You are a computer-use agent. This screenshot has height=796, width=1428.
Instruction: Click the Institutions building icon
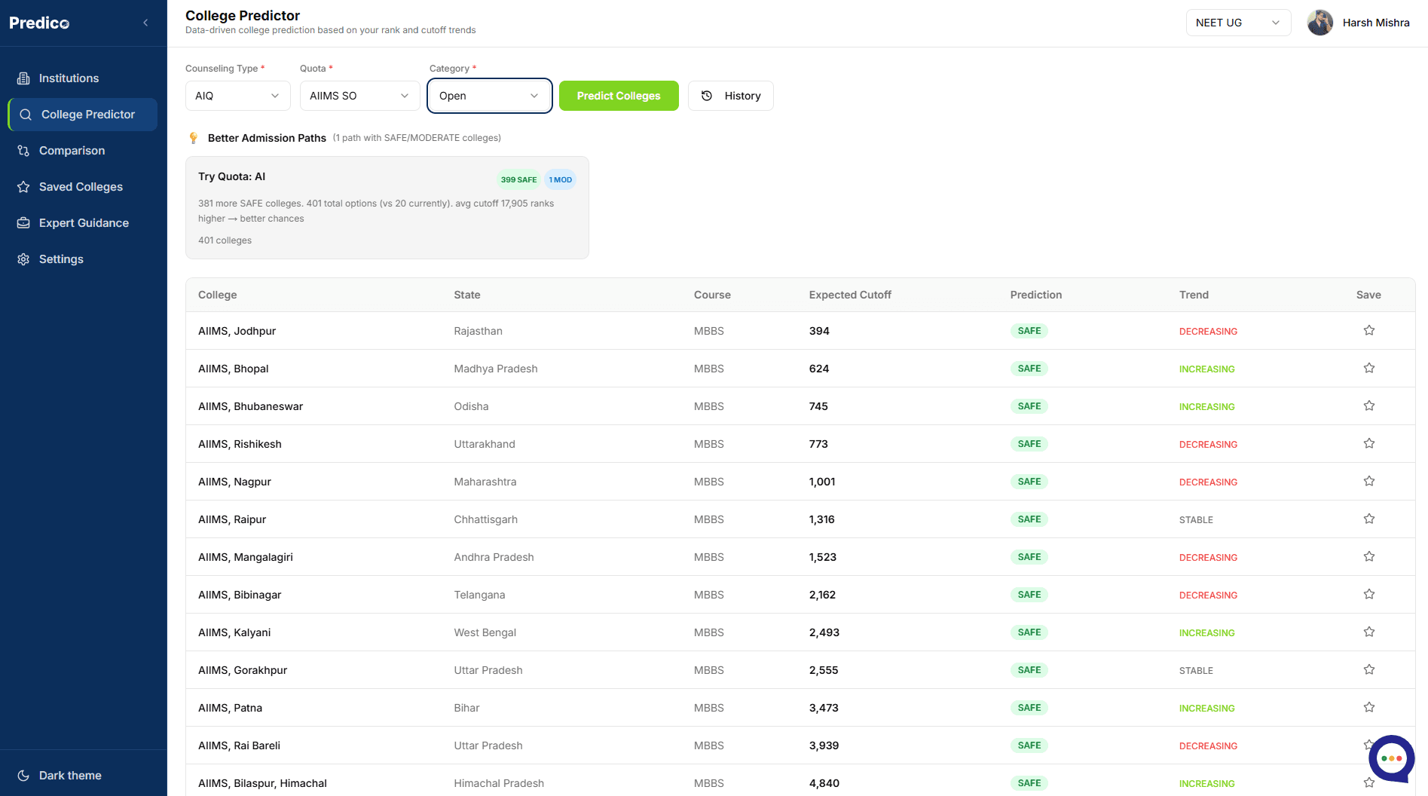pos(23,78)
